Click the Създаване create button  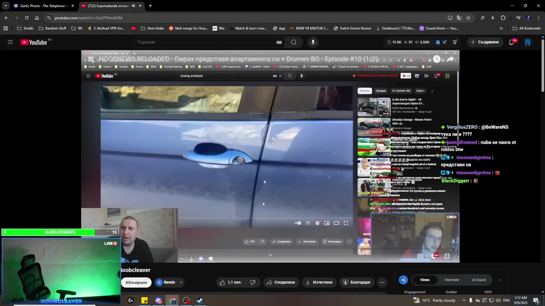pos(485,42)
